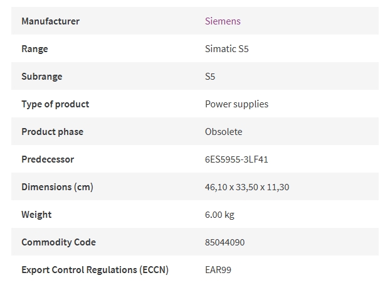Click the Subrange label
Viewport: 385px width, 285px height.
coord(42,77)
